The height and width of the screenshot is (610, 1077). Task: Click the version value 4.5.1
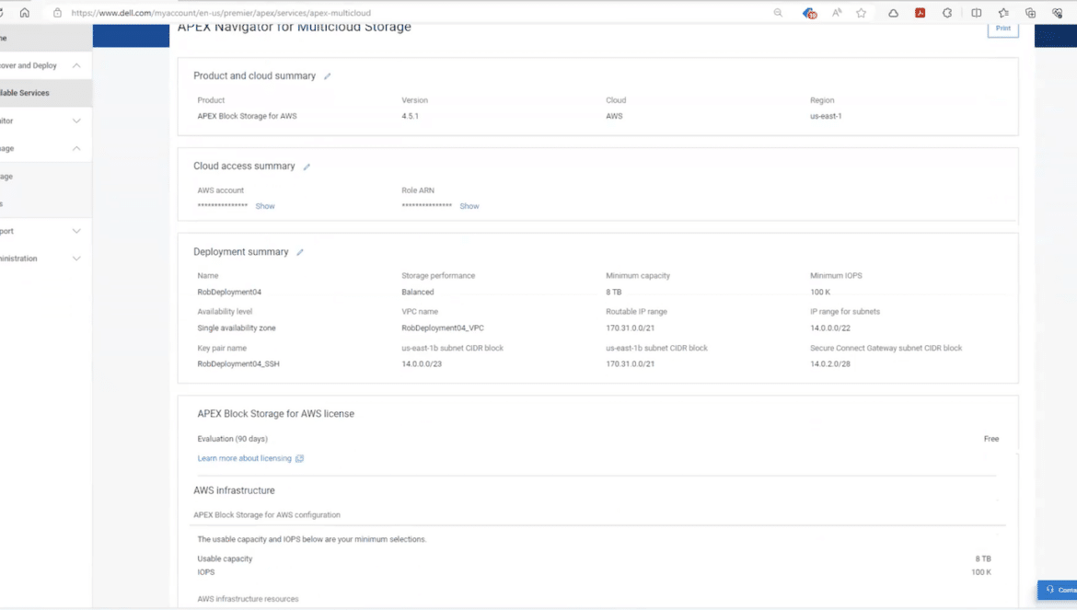tap(410, 116)
